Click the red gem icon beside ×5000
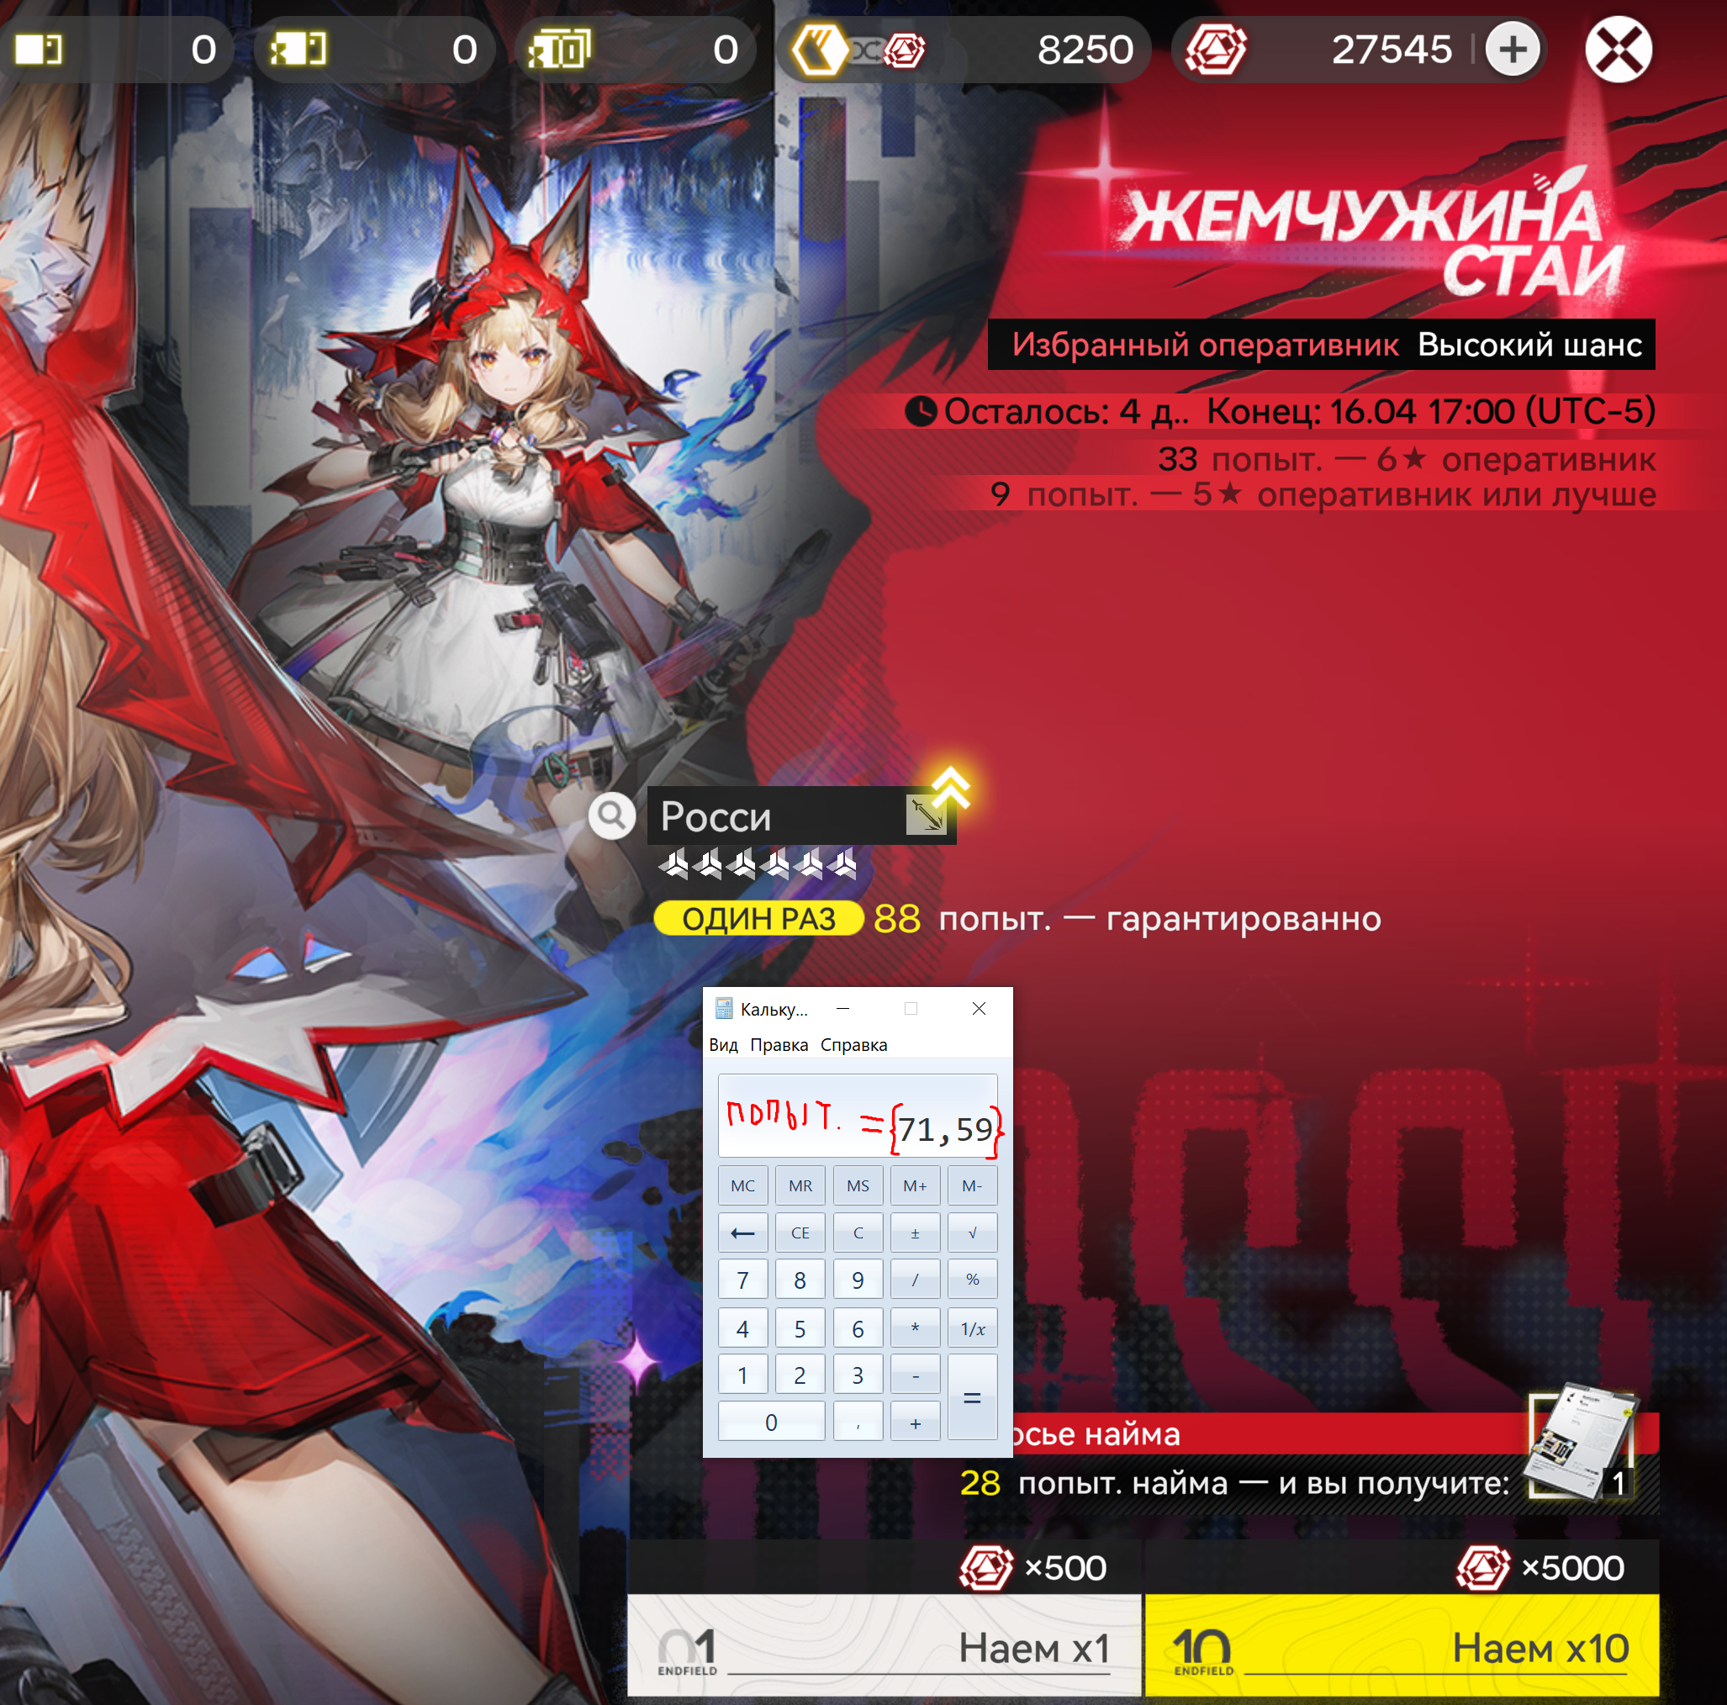1727x1705 pixels. coord(1483,1568)
